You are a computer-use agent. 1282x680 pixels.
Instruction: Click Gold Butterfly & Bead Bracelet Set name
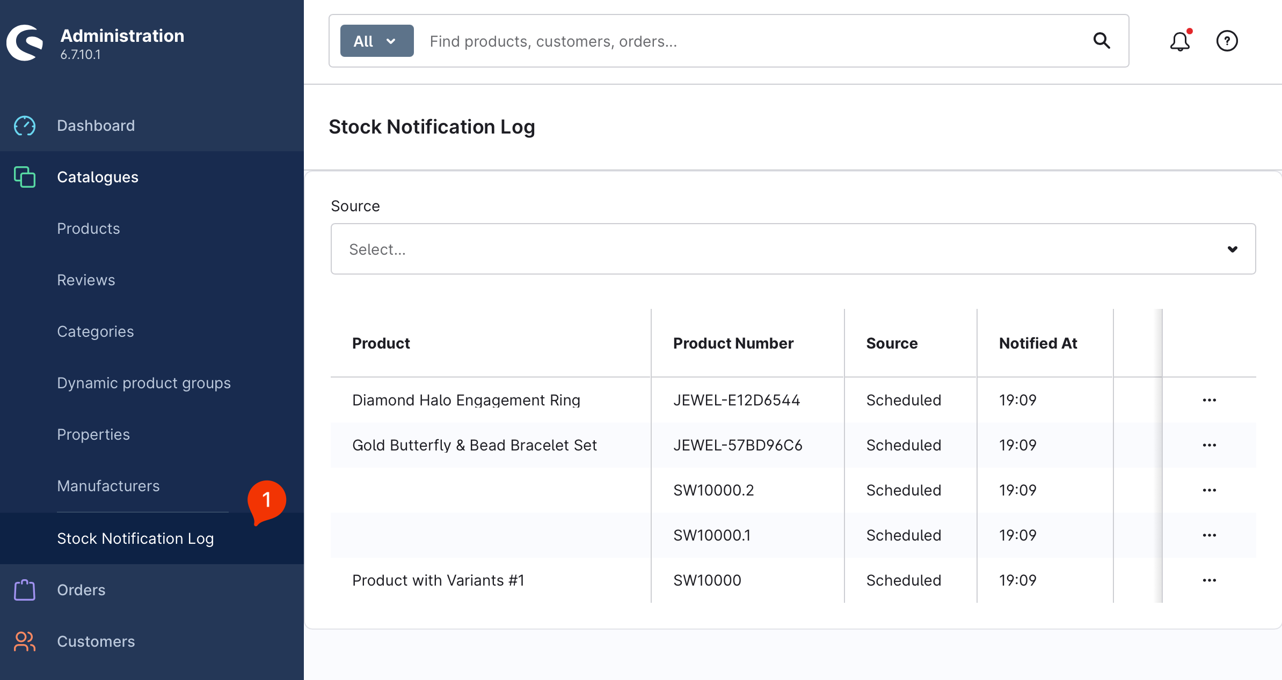point(475,445)
